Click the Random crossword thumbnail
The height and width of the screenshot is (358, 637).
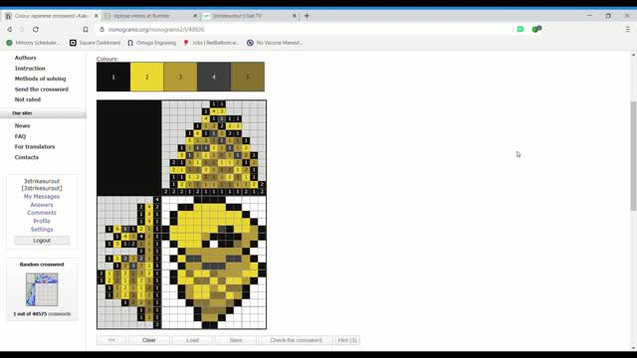[42, 289]
